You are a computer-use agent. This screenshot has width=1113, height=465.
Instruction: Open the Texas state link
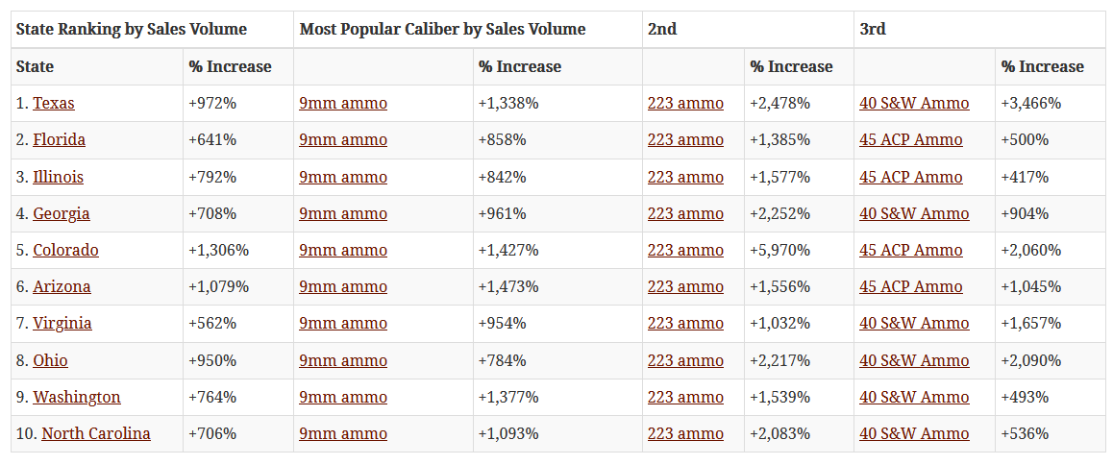[x=54, y=104]
